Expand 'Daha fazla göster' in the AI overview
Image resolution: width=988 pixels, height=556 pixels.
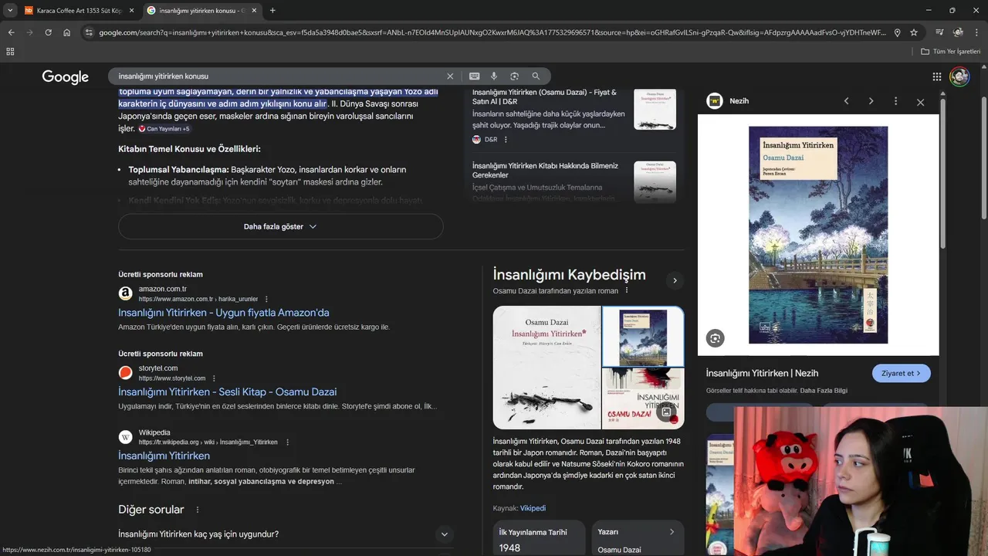click(x=280, y=226)
